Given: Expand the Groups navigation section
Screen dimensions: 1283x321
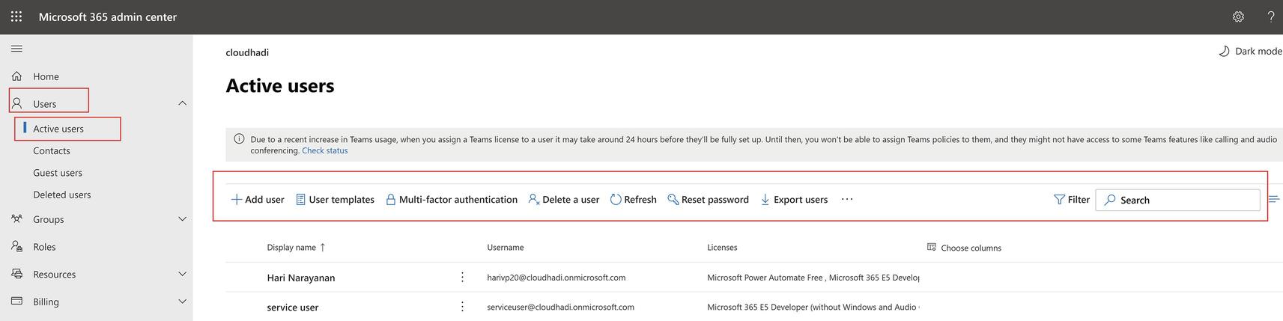Looking at the screenshot, I should [182, 219].
